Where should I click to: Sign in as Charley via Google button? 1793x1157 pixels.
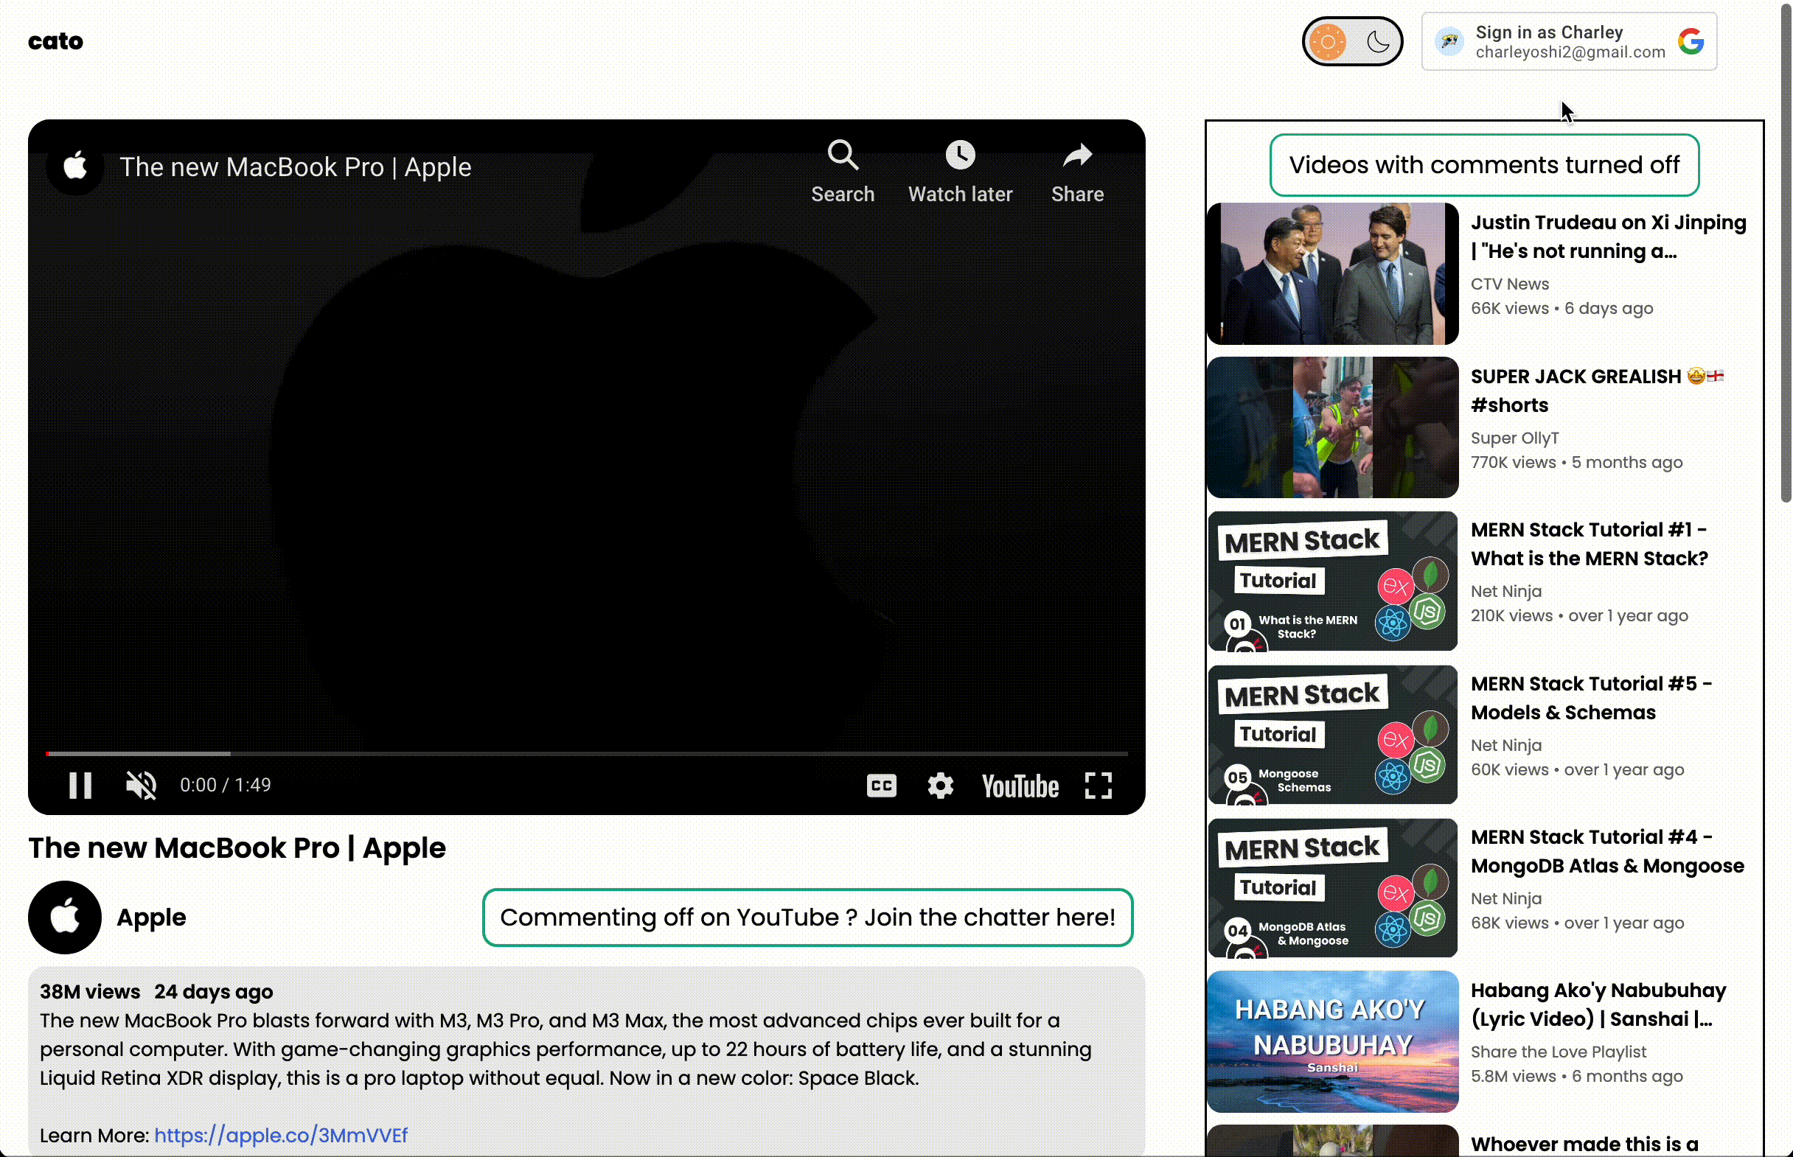point(1568,42)
